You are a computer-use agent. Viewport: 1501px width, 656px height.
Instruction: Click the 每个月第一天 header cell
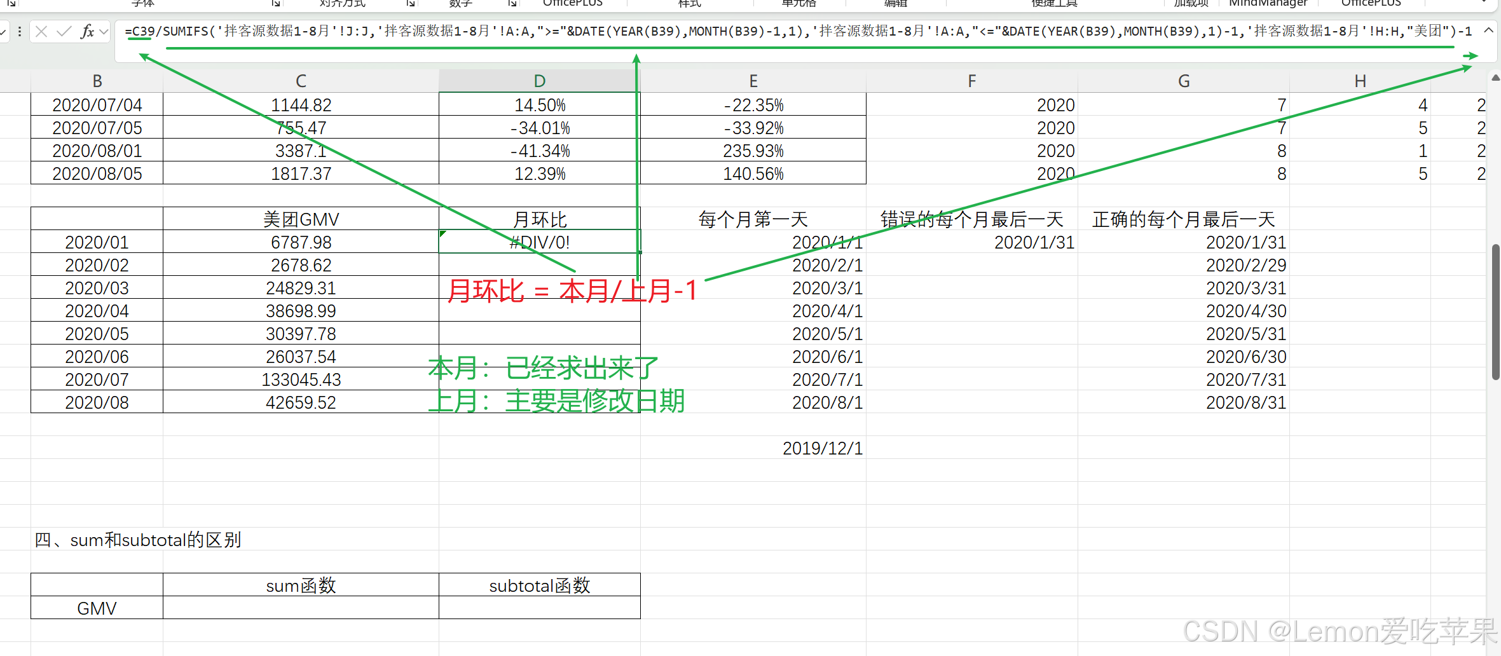pyautogui.click(x=753, y=219)
